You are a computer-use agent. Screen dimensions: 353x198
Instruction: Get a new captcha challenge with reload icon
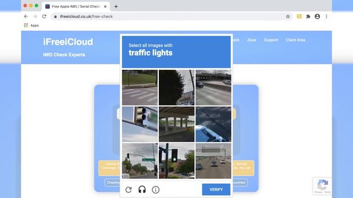coord(129,190)
